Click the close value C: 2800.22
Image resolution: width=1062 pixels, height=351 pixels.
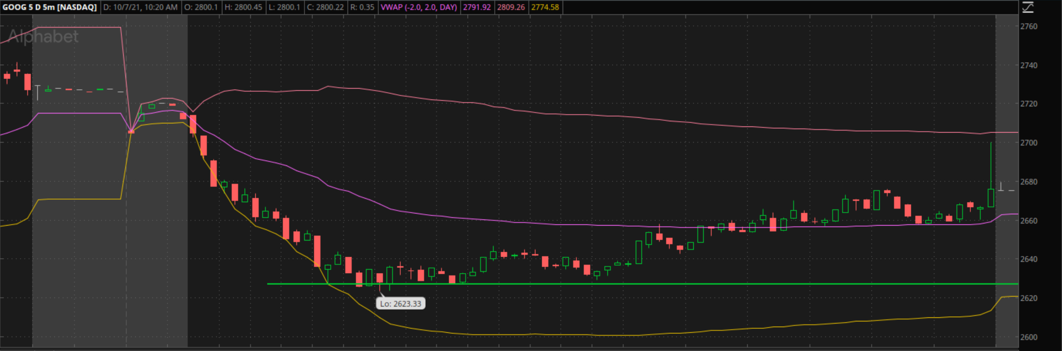coord(325,7)
